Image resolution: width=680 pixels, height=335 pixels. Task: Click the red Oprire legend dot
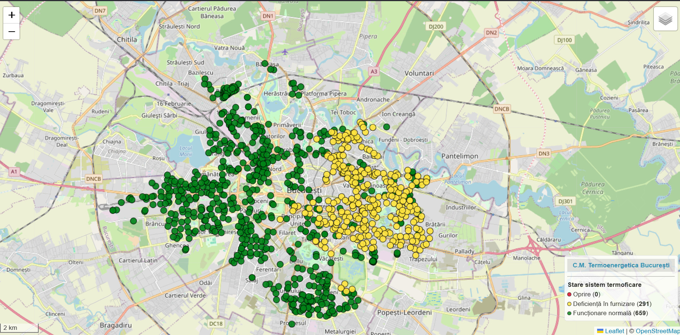(569, 294)
